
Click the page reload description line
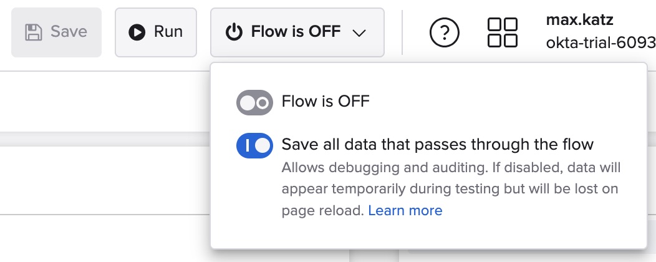click(322, 211)
